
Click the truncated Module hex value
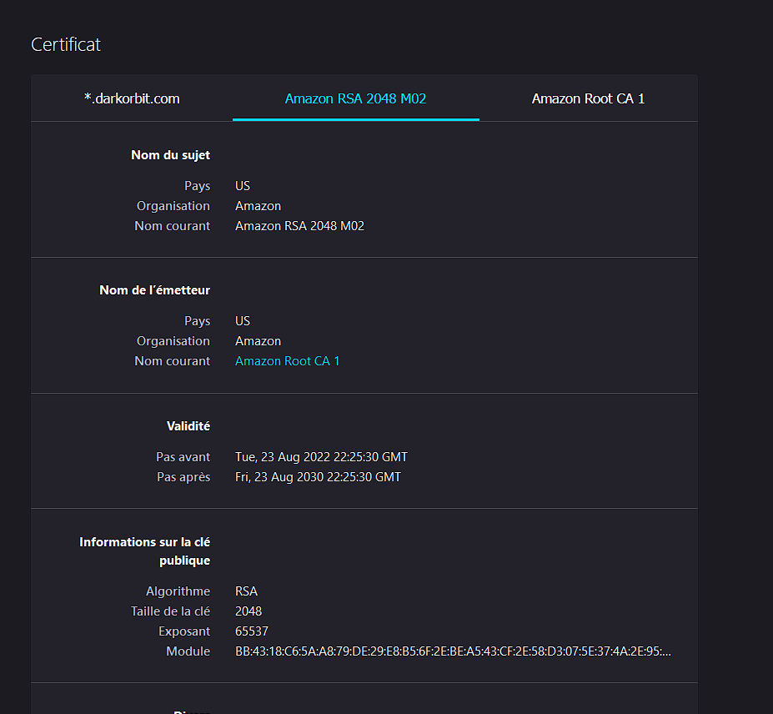[453, 651]
